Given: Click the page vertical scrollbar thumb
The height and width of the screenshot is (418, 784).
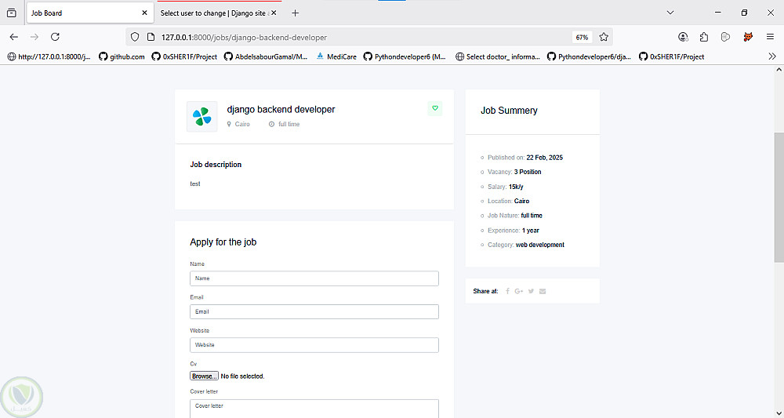Looking at the screenshot, I should click(779, 196).
